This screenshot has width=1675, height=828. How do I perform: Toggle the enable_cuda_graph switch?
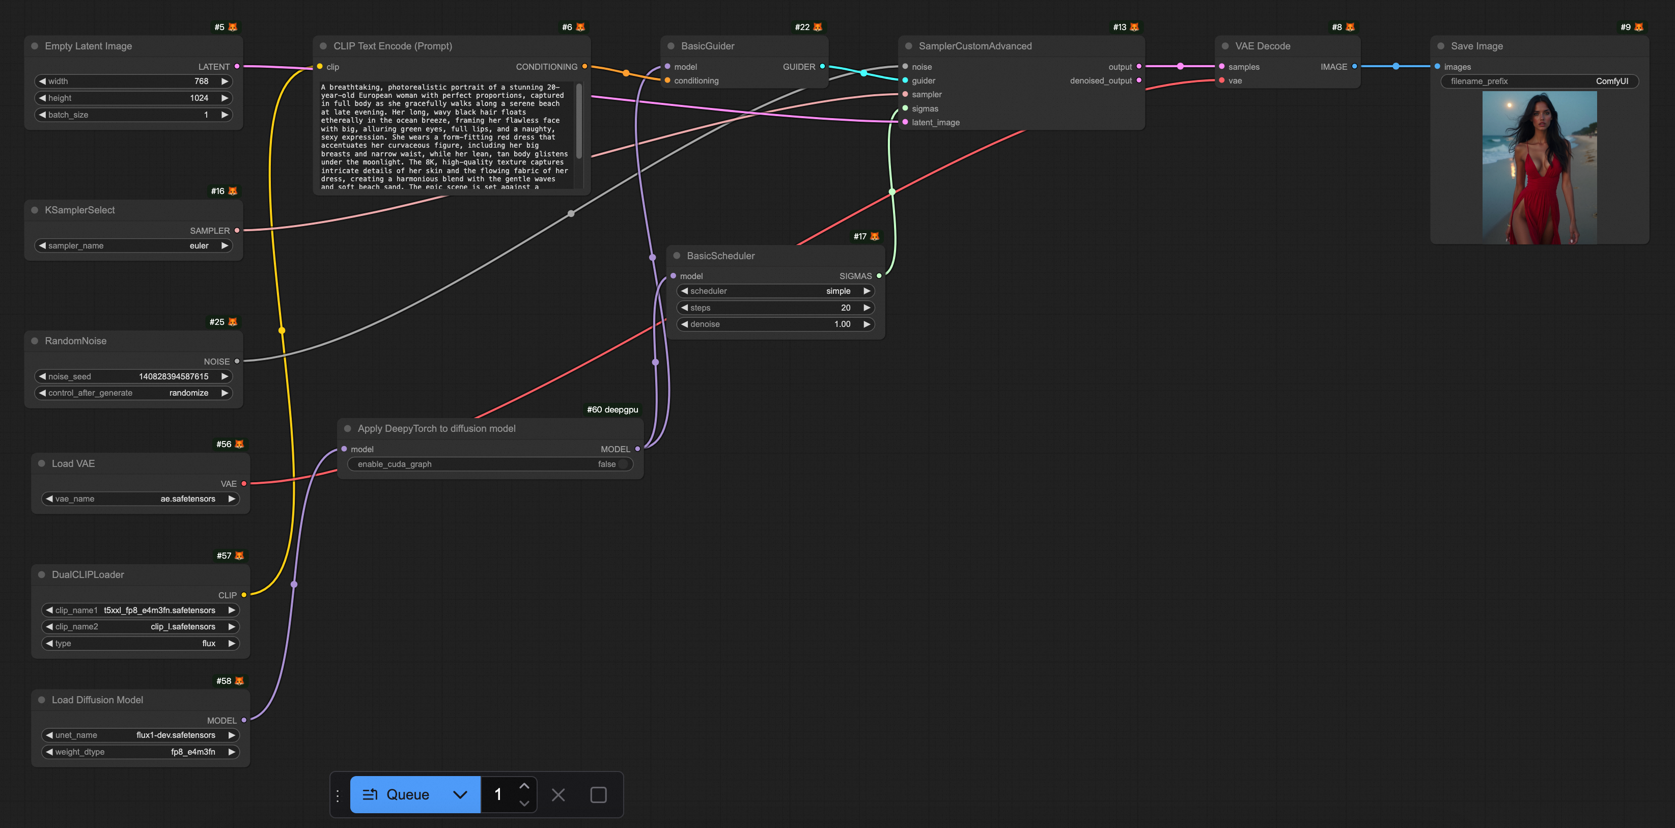pos(623,464)
